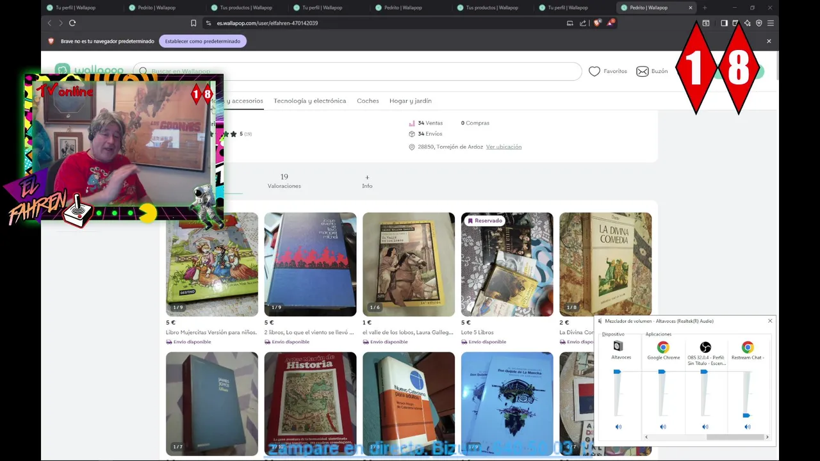
Task: Mute Google Chrome in volume mixer
Action: tap(663, 426)
